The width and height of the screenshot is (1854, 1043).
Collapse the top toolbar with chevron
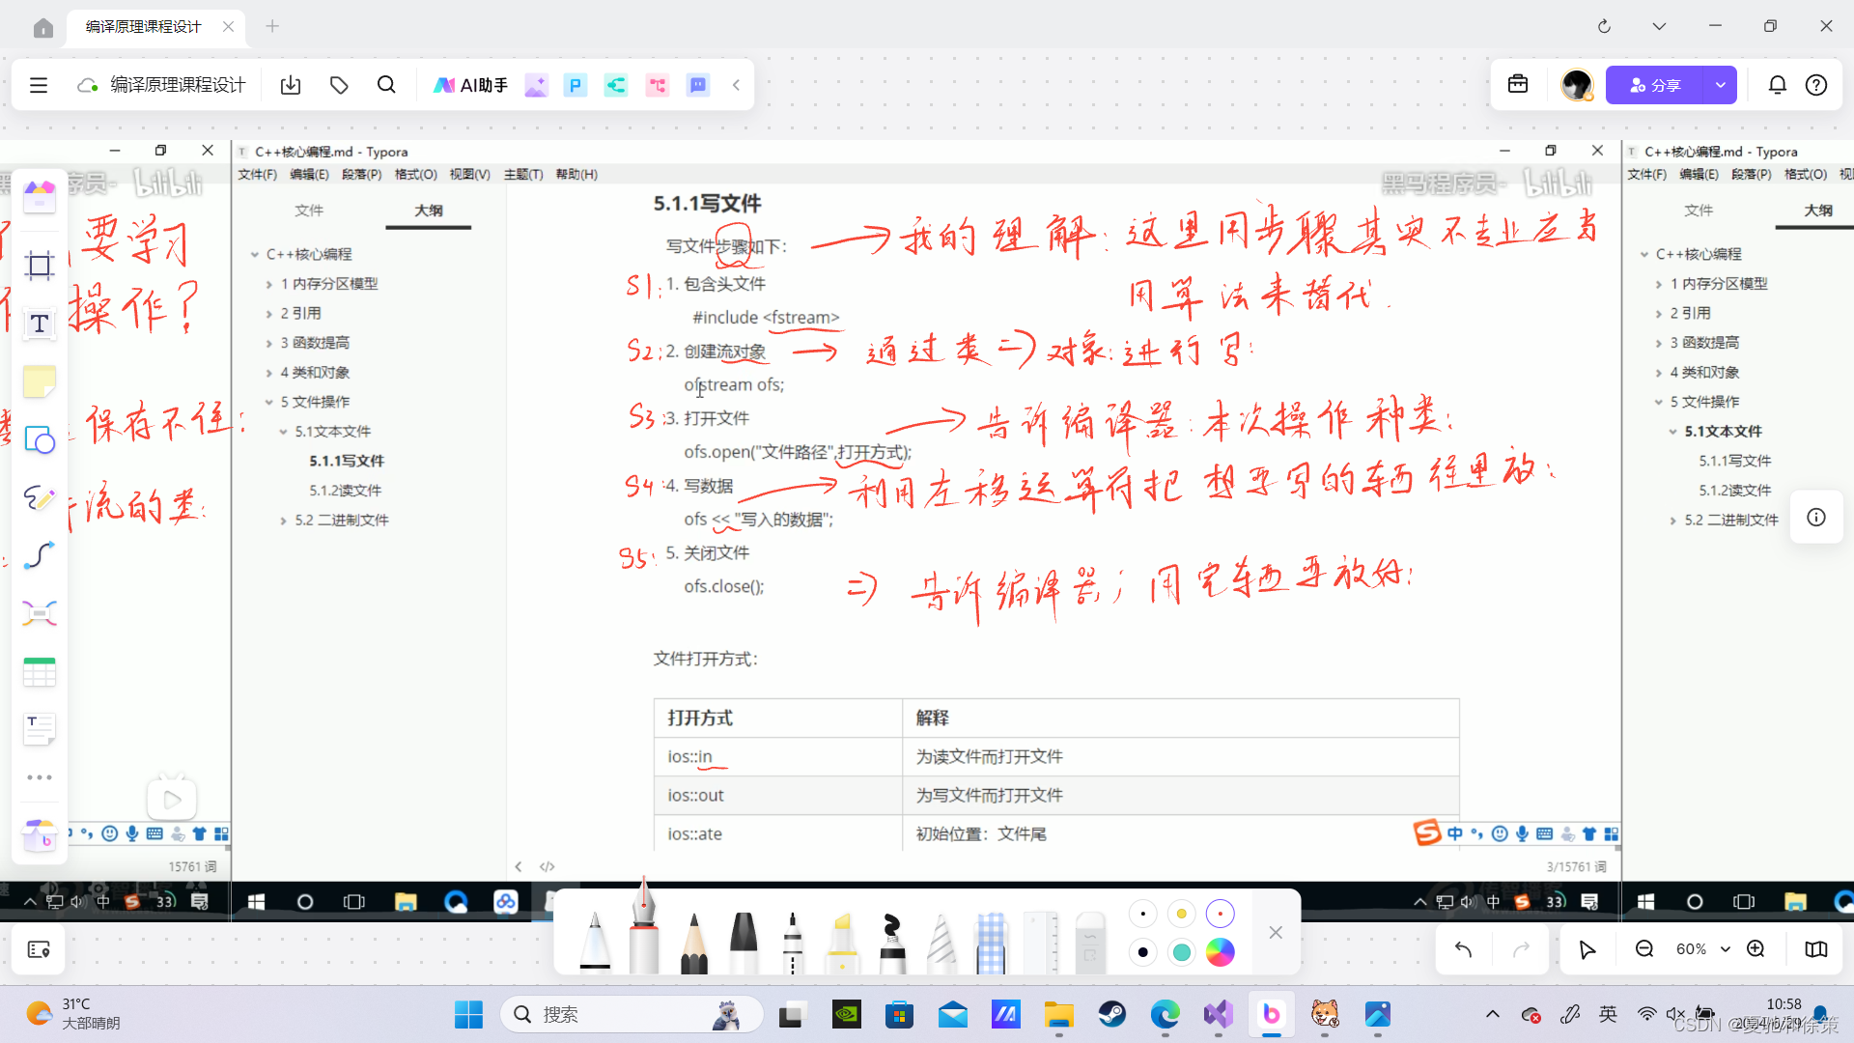pyautogui.click(x=736, y=85)
